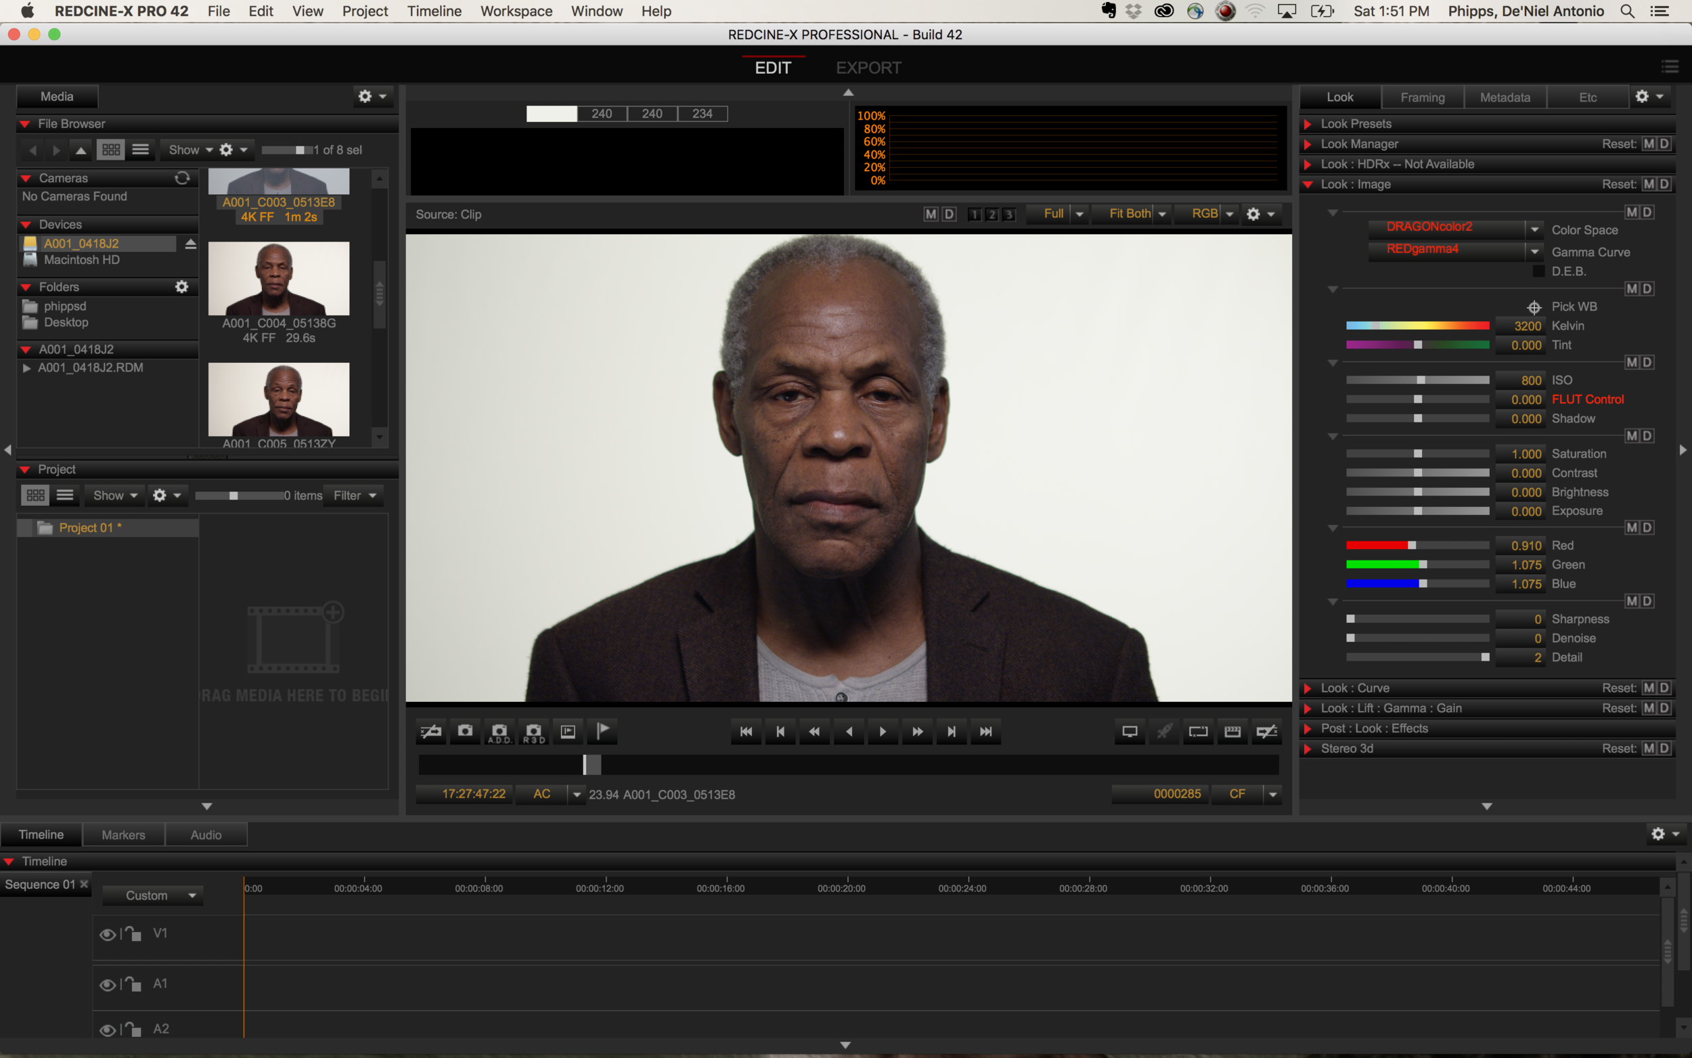Open the Framing tab
Screen dimensions: 1692x1058
(1422, 97)
